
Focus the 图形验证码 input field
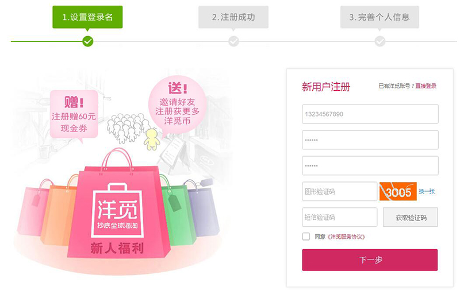[x=339, y=191]
